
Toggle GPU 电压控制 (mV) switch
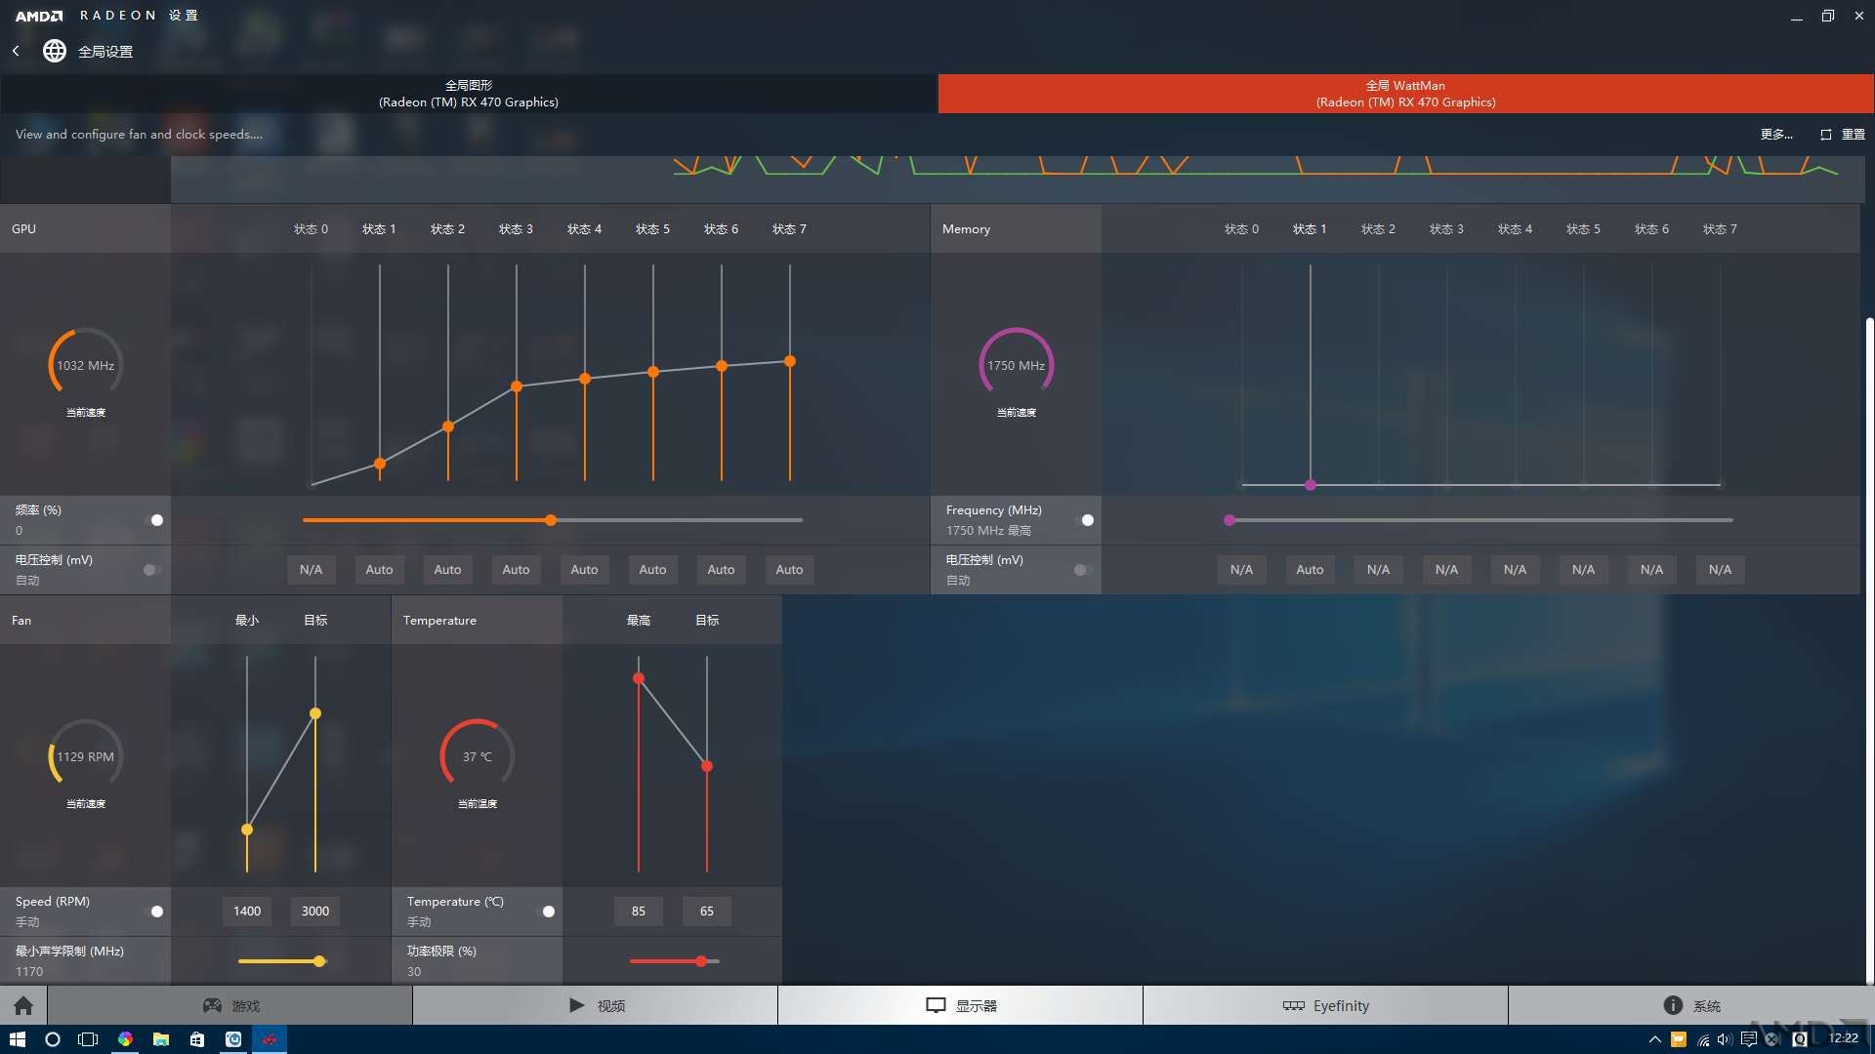pos(152,570)
